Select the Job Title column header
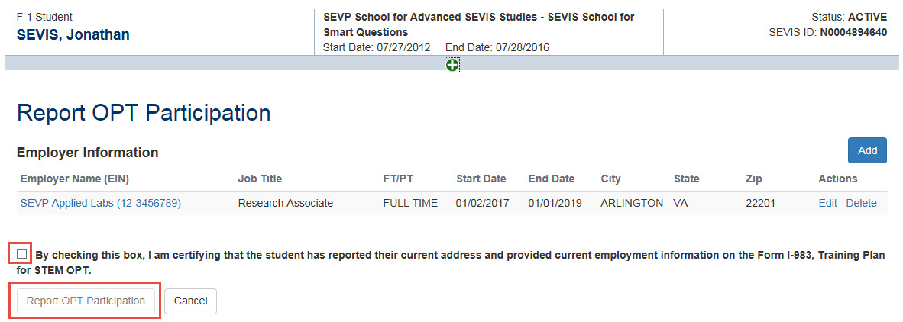 click(260, 179)
